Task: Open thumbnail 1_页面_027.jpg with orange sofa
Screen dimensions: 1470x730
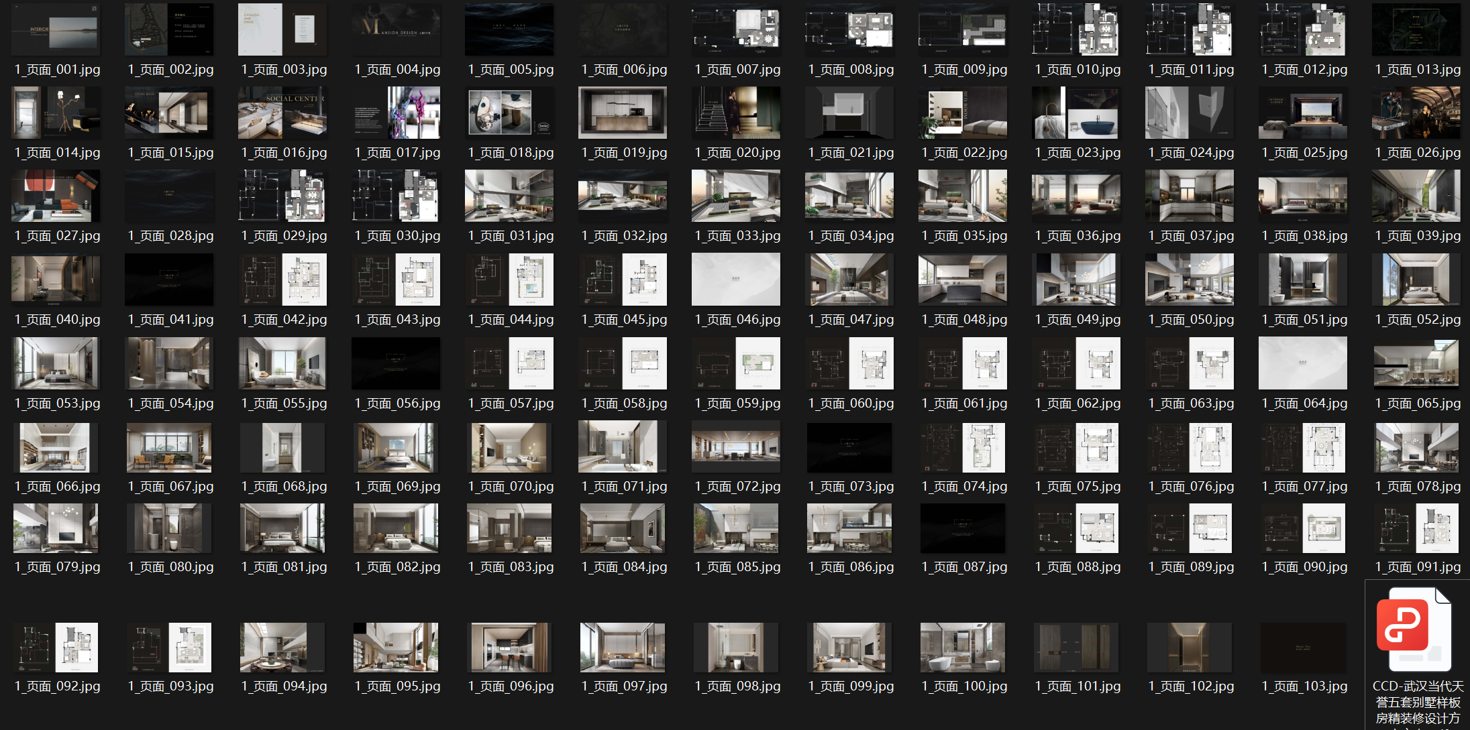Action: point(56,196)
